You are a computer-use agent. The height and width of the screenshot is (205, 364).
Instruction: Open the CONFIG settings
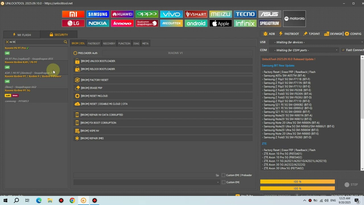(x=353, y=34)
